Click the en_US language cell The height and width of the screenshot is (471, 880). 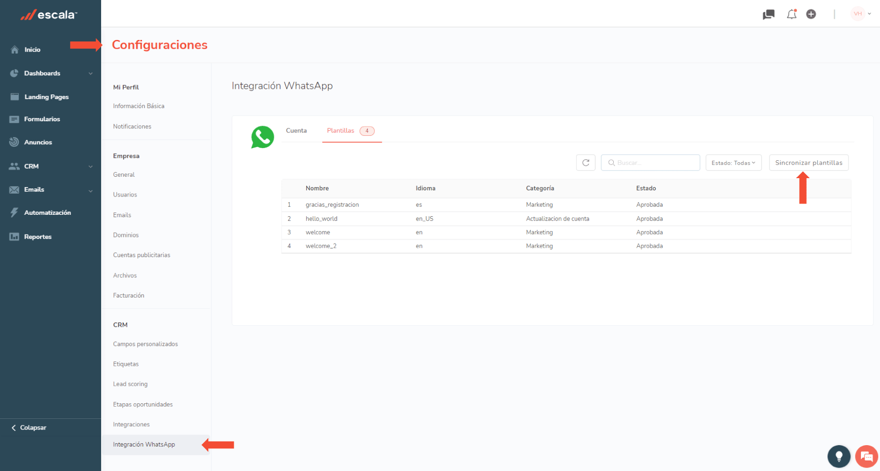tap(424, 219)
